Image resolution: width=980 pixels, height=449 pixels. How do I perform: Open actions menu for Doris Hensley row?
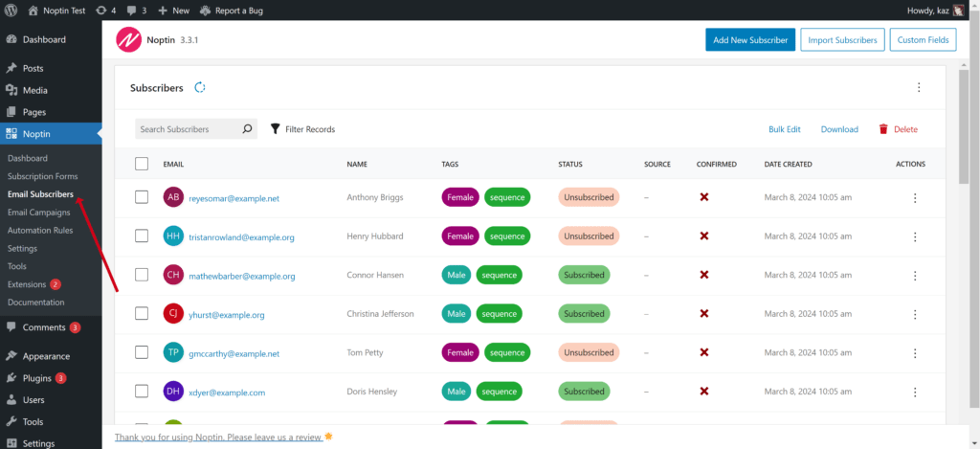915,393
